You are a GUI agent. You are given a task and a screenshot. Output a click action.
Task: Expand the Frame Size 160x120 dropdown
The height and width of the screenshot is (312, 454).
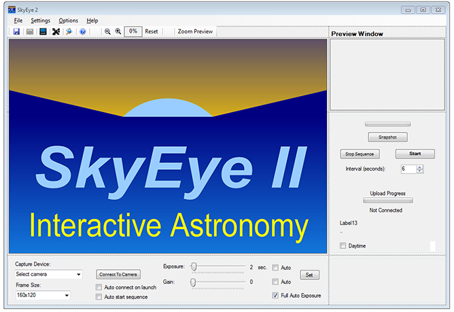click(41, 296)
